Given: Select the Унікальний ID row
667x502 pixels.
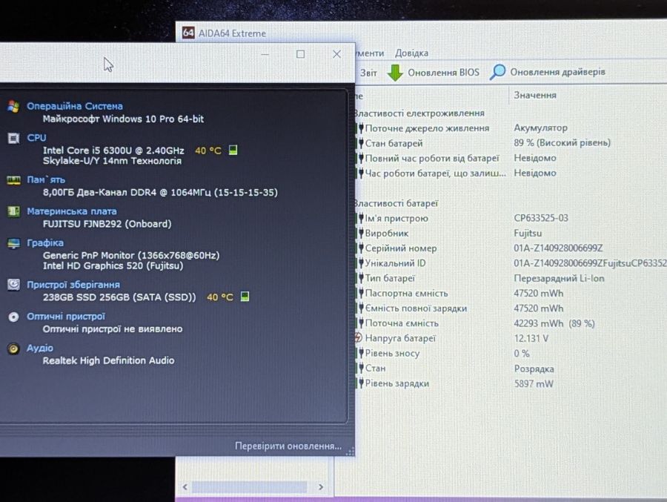Looking at the screenshot, I should coord(511,263).
